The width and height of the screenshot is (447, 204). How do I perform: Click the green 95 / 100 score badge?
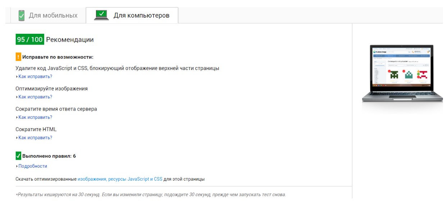coord(30,40)
